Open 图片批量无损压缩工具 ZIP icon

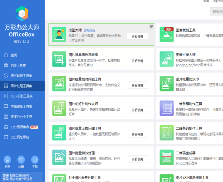pyautogui.click(x=59, y=133)
